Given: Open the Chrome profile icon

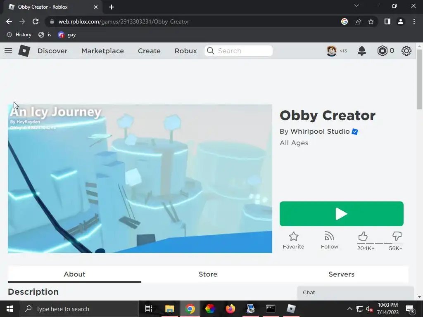Looking at the screenshot, I should click(x=401, y=21).
